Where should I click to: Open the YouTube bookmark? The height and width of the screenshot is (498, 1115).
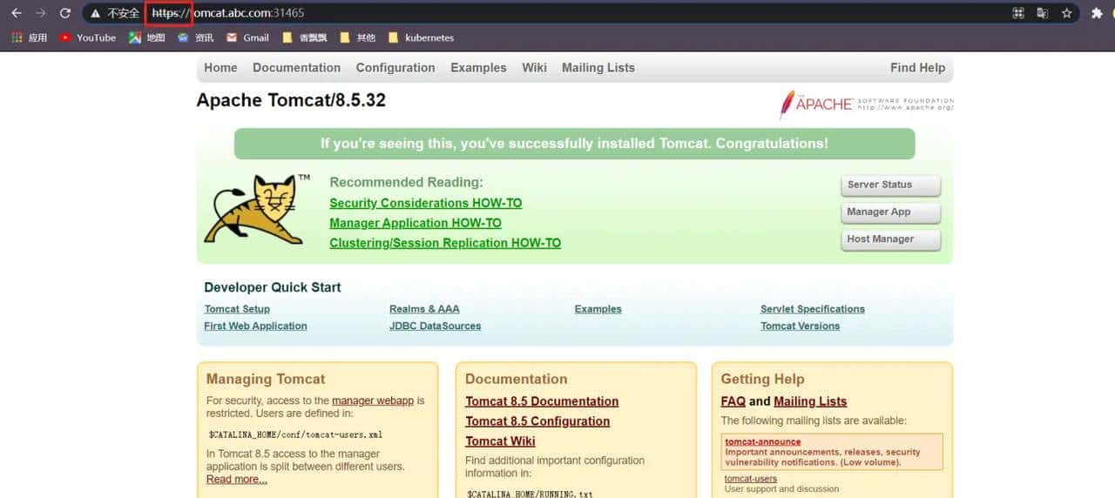[88, 37]
